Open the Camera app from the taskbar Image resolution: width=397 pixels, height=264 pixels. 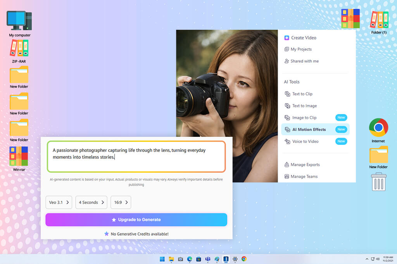click(181, 259)
